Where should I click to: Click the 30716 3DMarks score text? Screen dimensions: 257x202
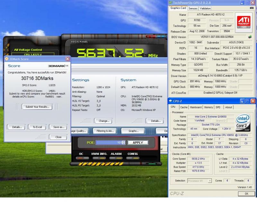coord(37,78)
